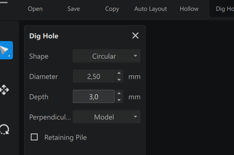Open the hamburger menu lines icon
This screenshot has width=234, height=155.
tap(4, 2)
